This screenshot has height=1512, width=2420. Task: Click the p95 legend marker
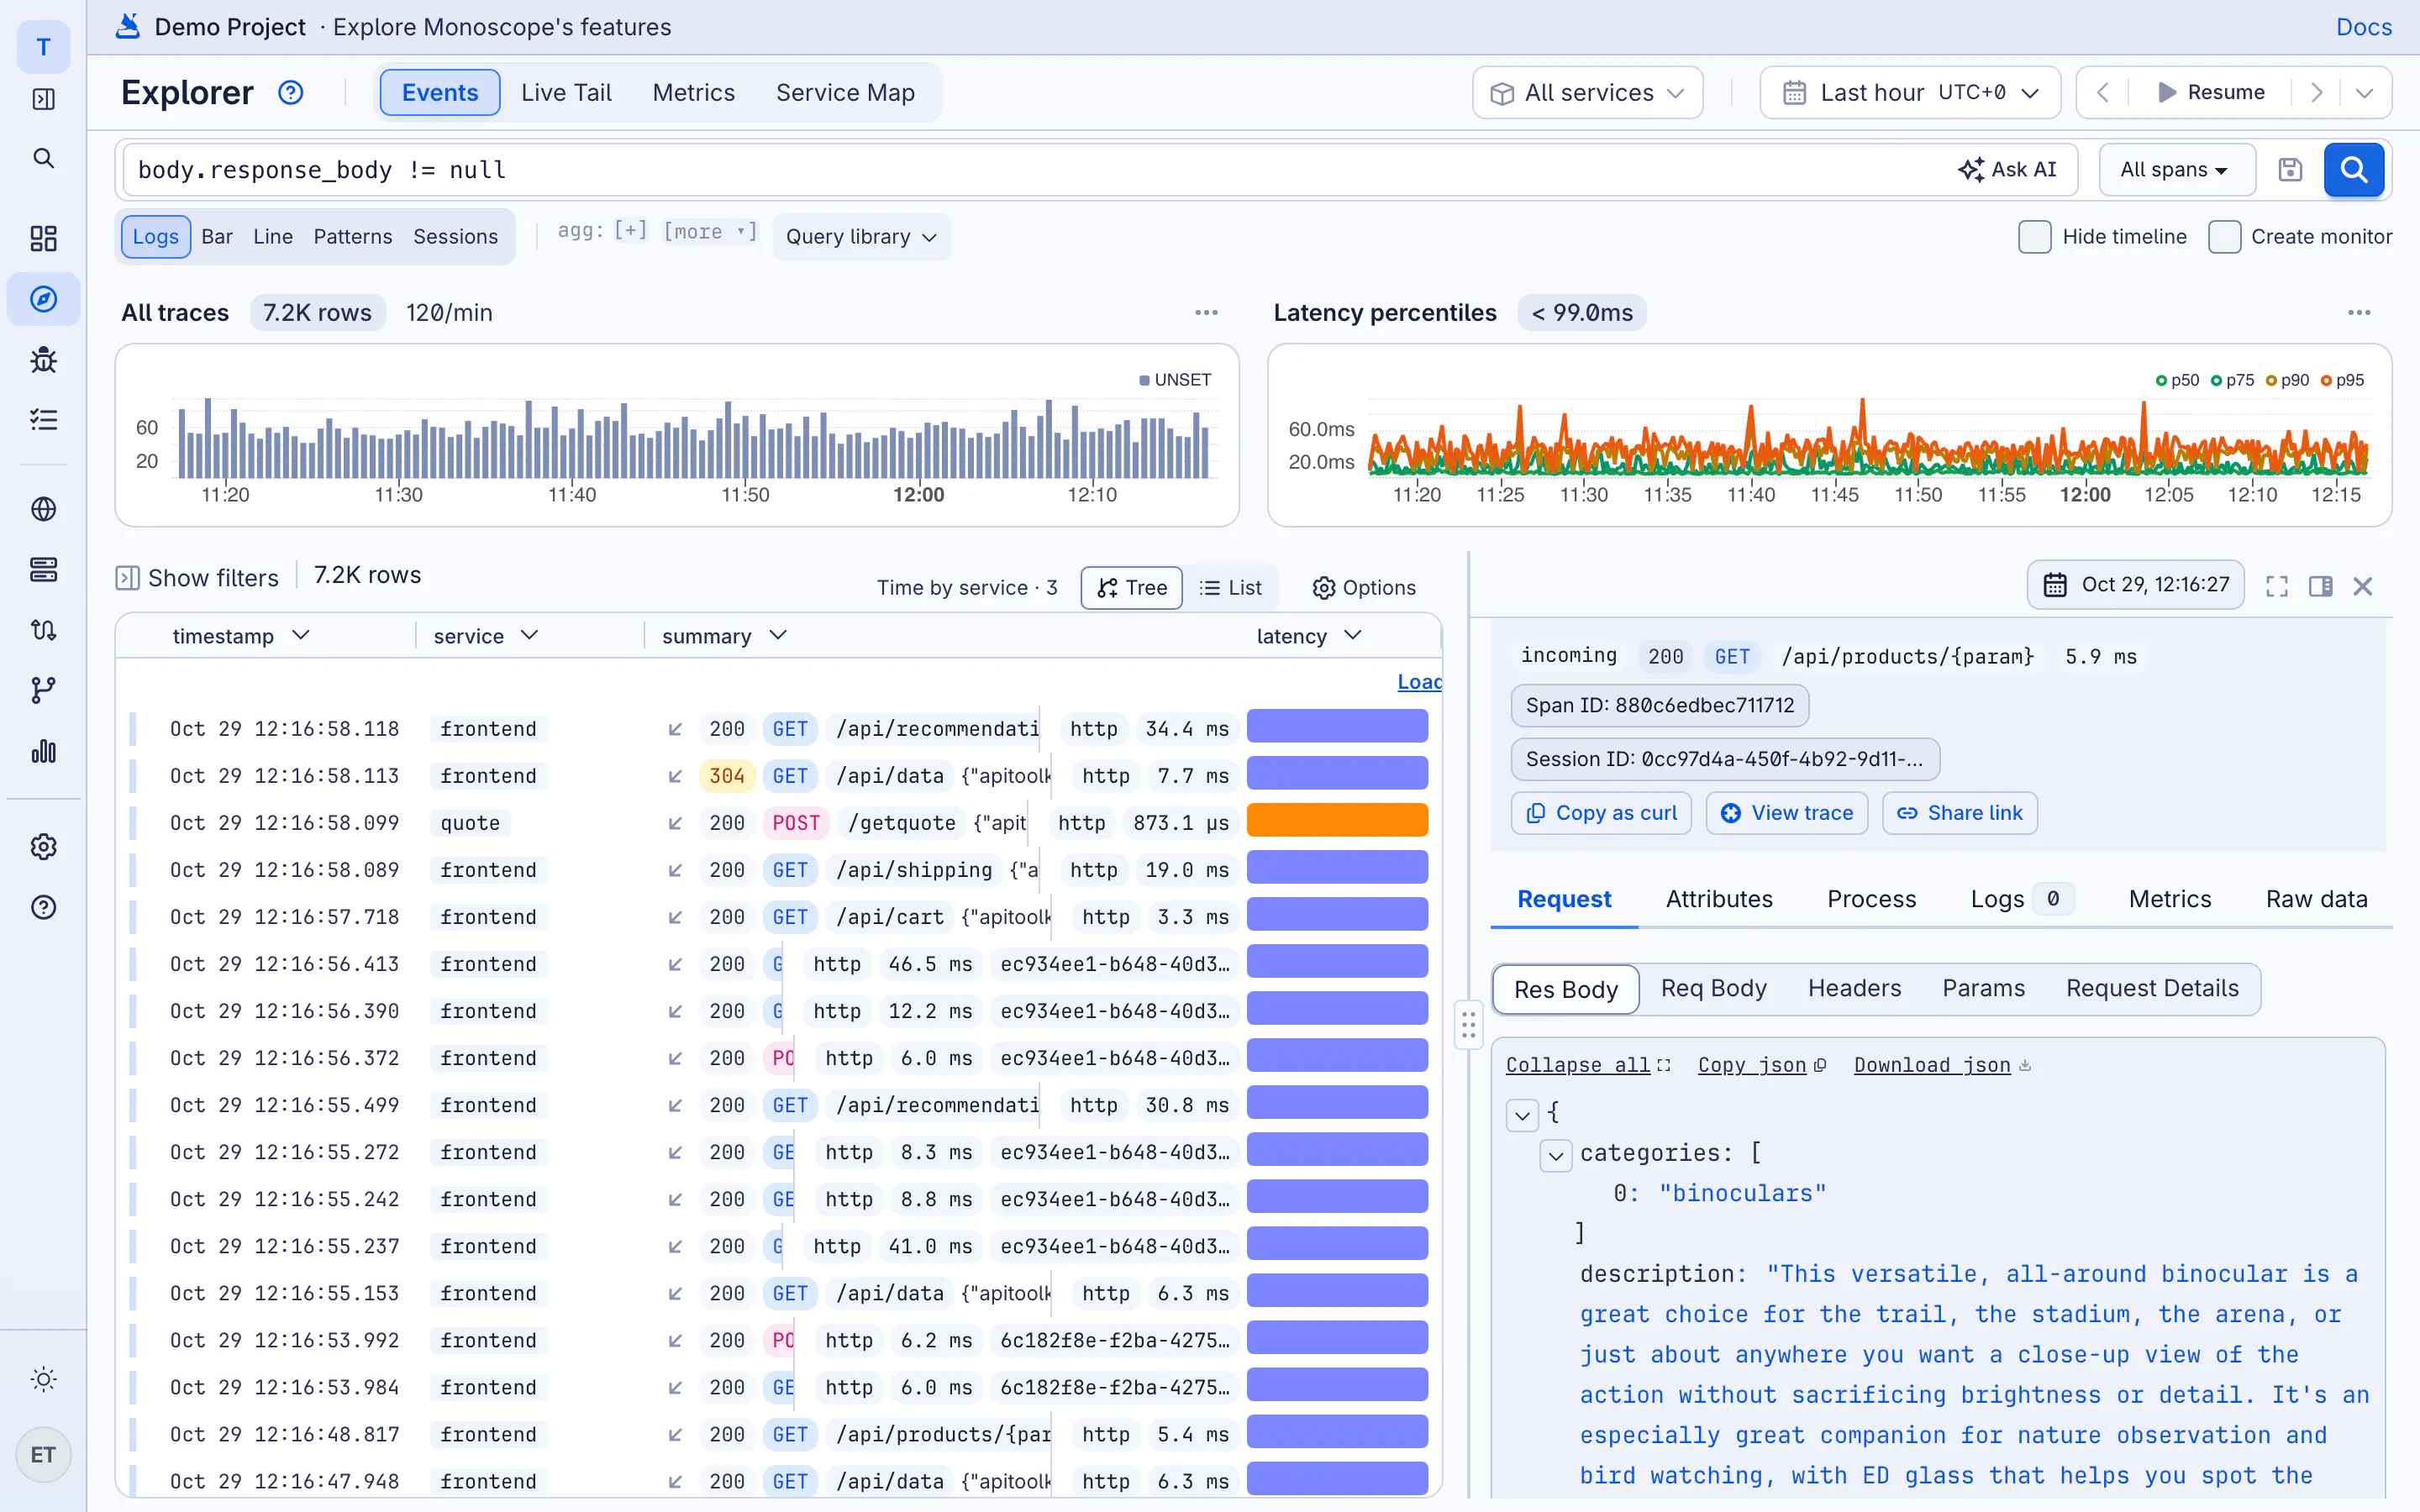tap(2326, 381)
